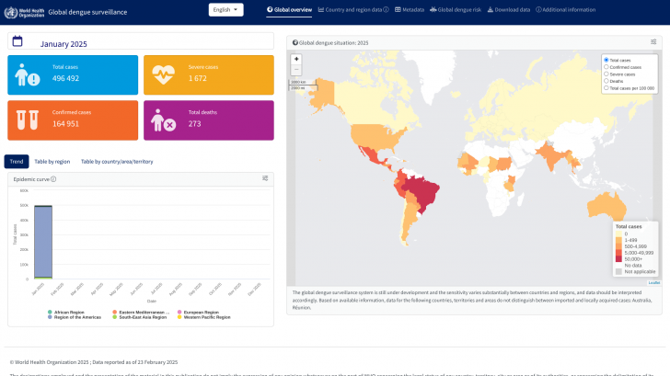Open the Metadata tab

click(410, 10)
